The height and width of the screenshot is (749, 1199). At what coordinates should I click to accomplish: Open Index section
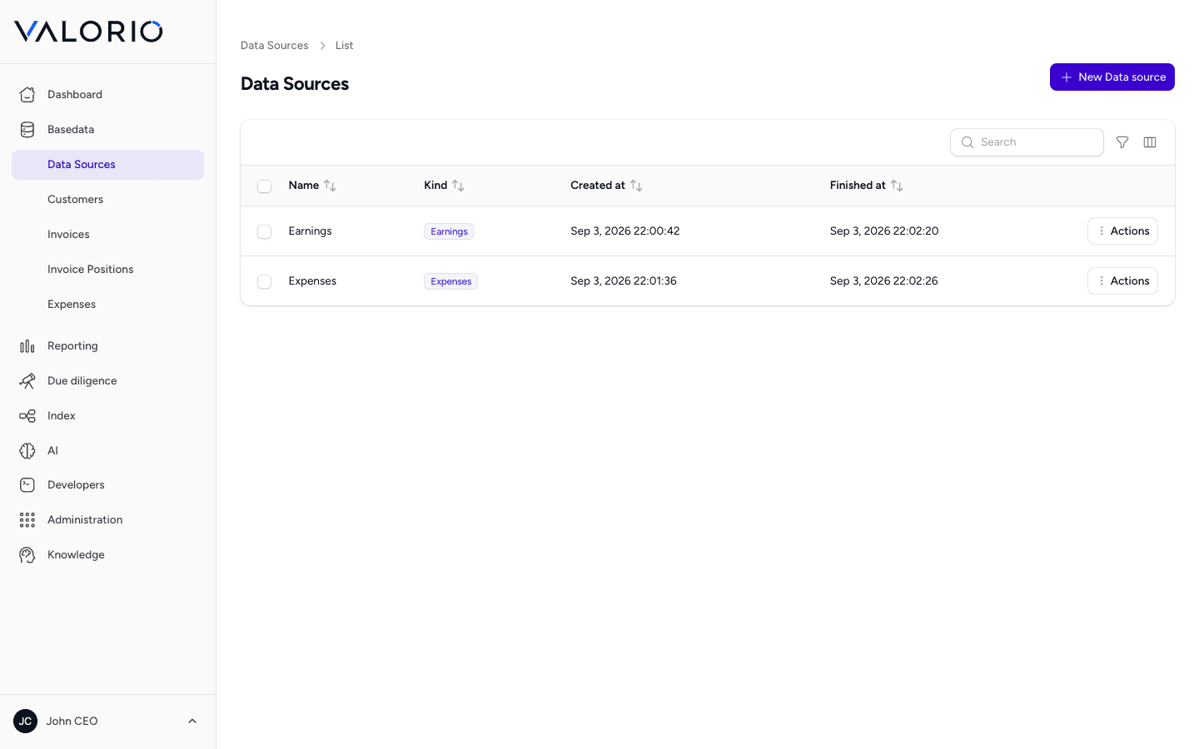(x=108, y=416)
